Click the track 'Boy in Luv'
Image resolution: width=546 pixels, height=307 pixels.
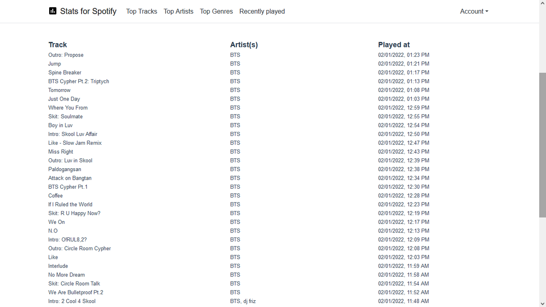[x=61, y=125]
